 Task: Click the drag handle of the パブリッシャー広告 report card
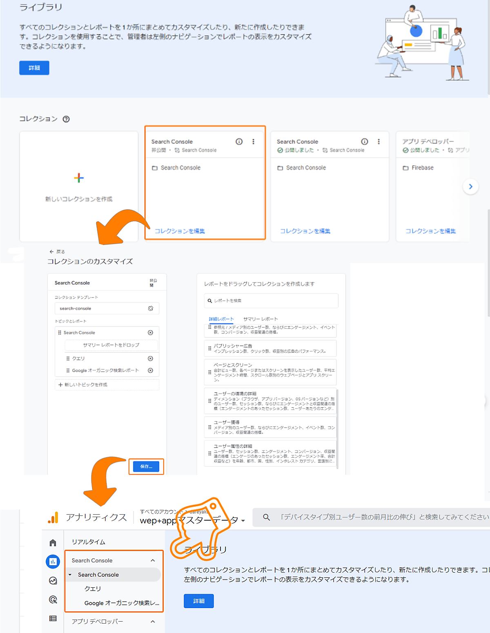(x=209, y=349)
